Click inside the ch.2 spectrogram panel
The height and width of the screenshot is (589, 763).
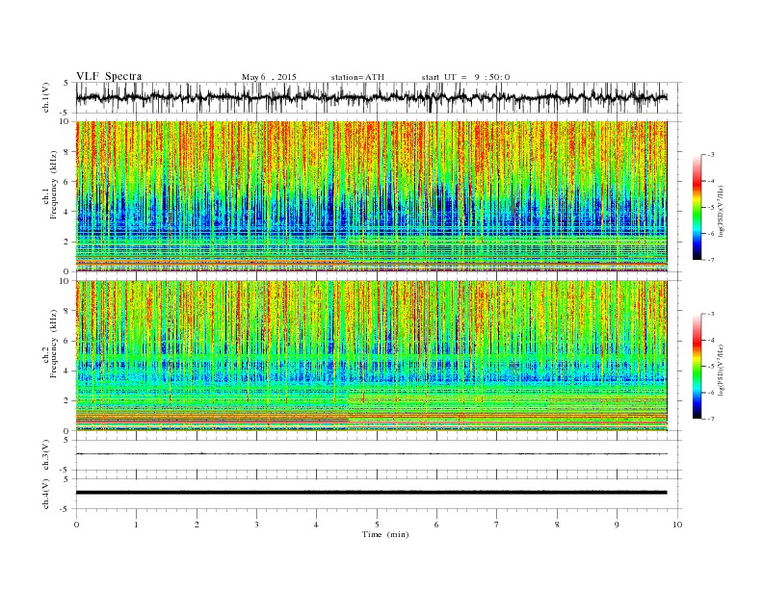pyautogui.click(x=371, y=356)
